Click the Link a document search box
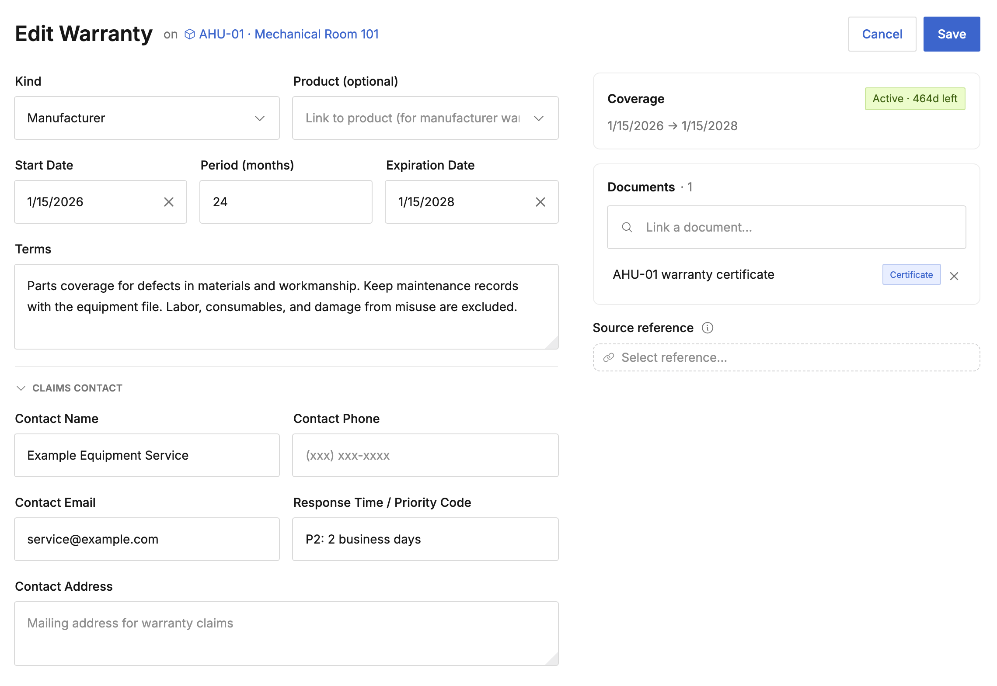 (786, 227)
